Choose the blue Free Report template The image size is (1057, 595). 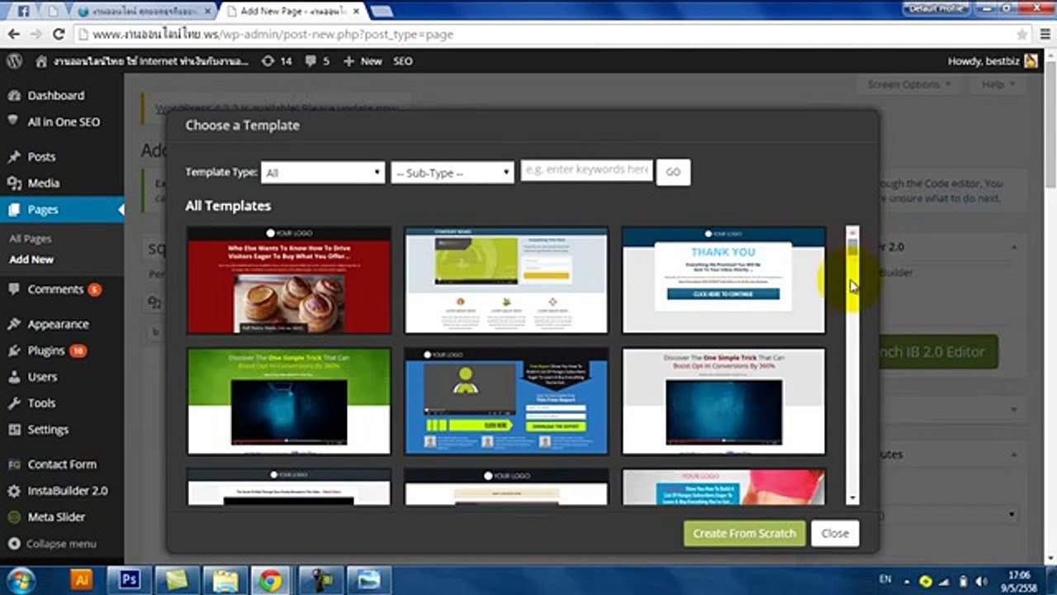(x=506, y=401)
